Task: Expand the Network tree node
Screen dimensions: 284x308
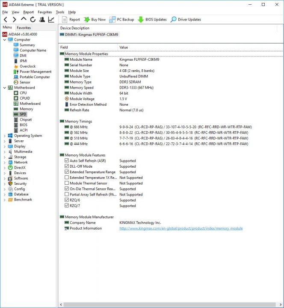Action: tap(5, 162)
